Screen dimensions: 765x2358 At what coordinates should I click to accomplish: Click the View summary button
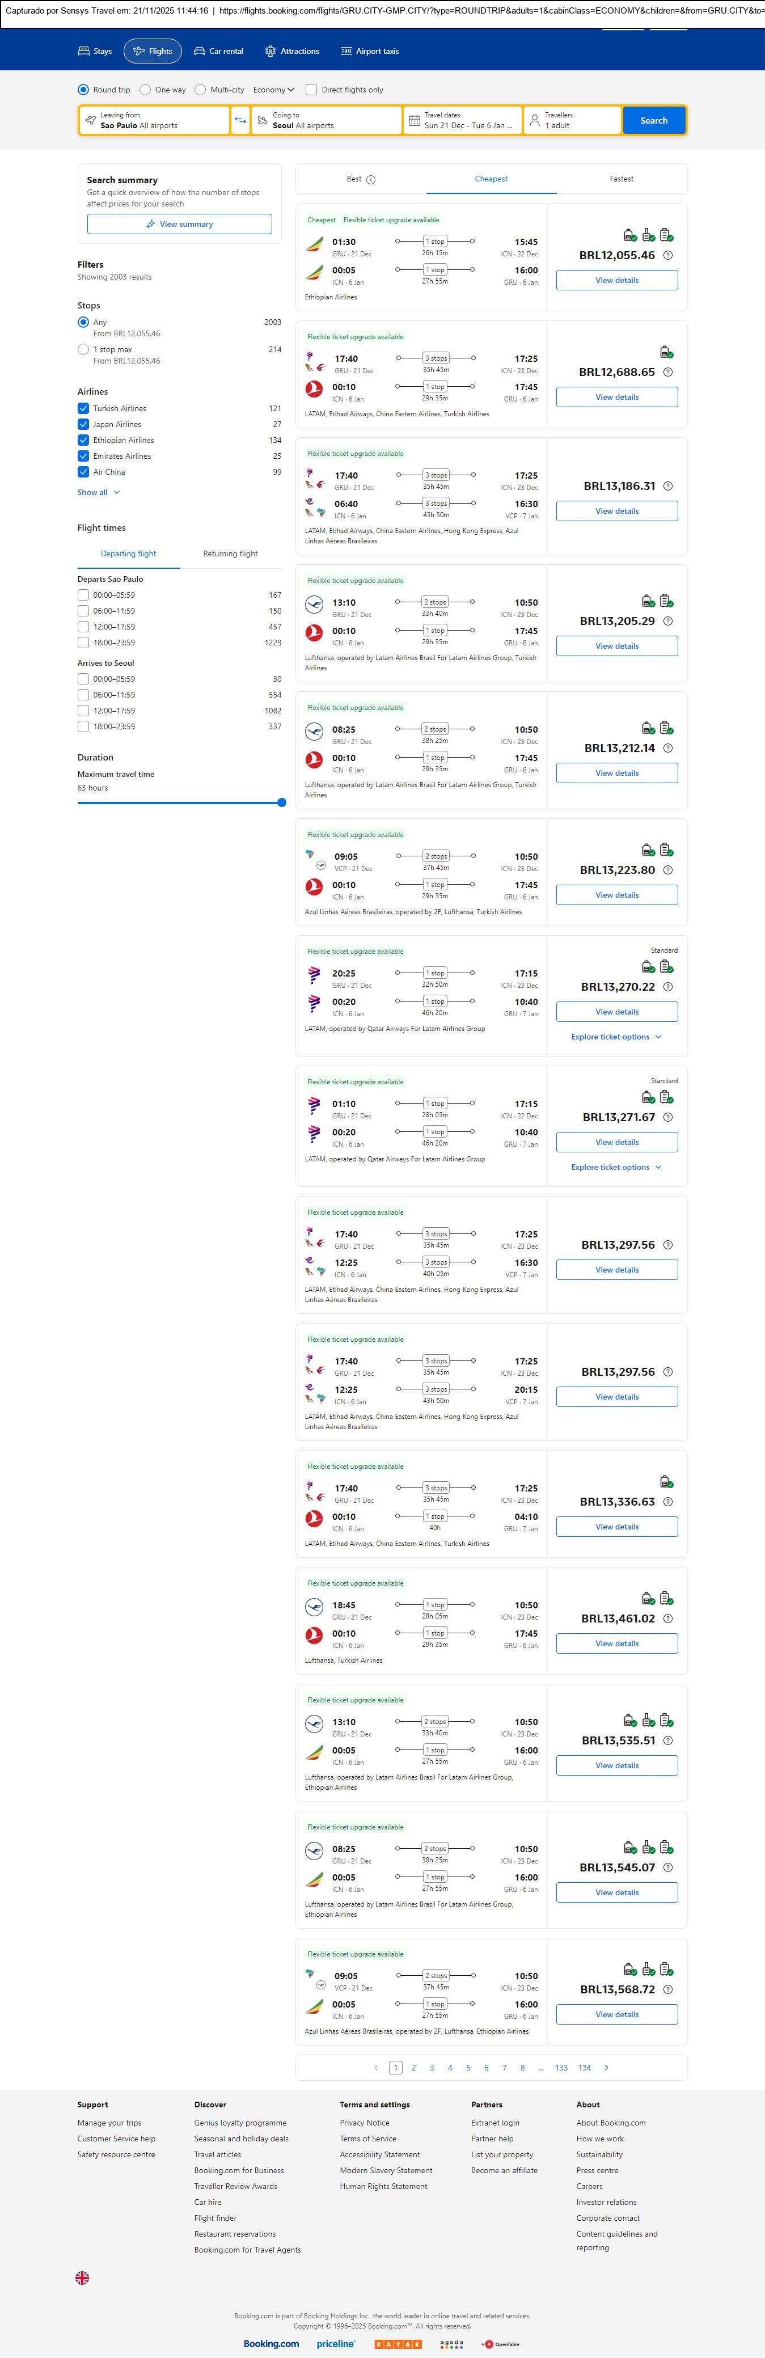point(179,224)
